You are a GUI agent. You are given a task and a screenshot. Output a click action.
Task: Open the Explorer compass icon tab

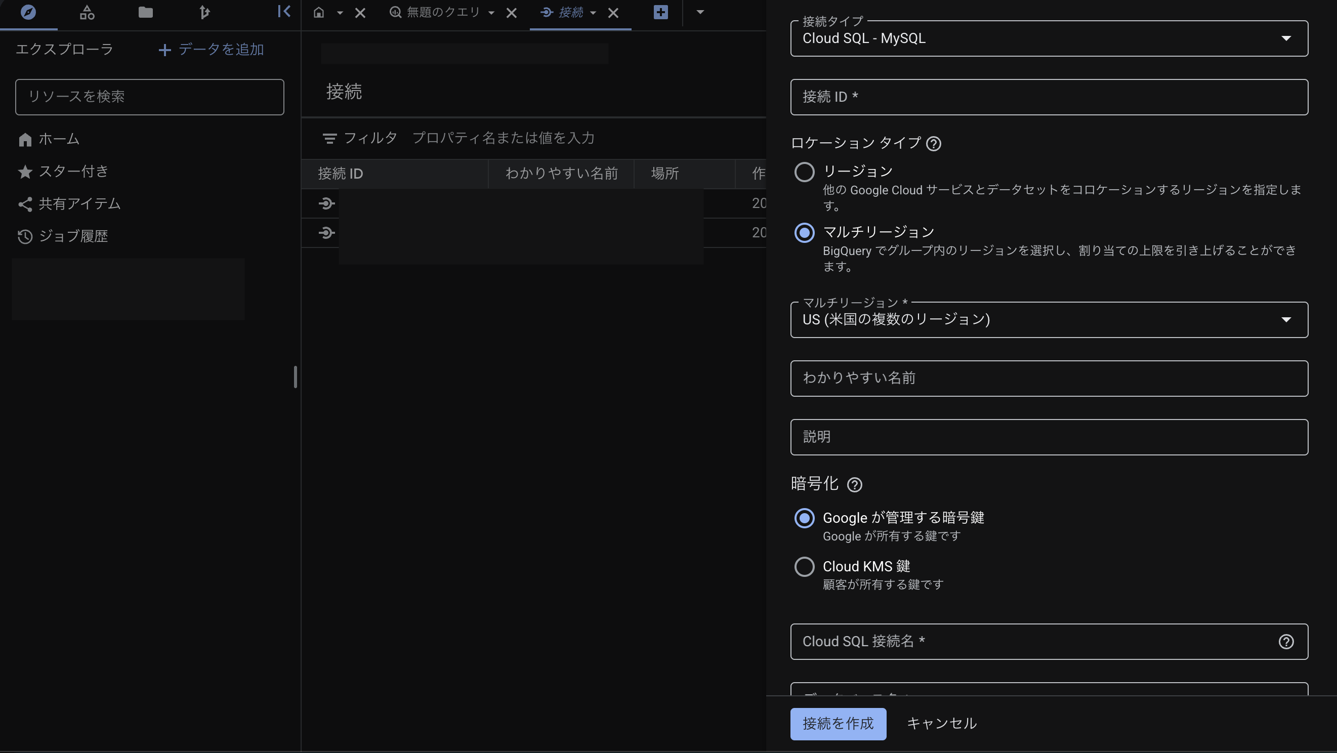[28, 13]
